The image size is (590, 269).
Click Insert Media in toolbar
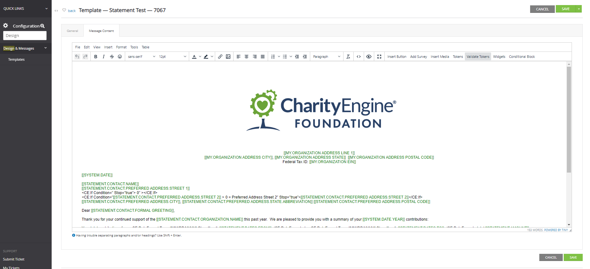click(440, 57)
